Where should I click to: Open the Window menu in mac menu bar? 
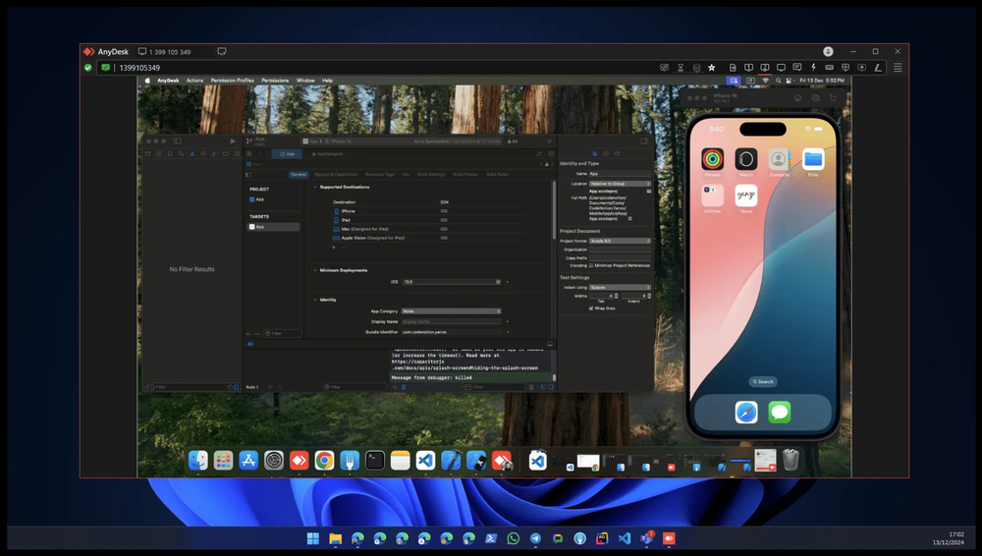point(305,81)
